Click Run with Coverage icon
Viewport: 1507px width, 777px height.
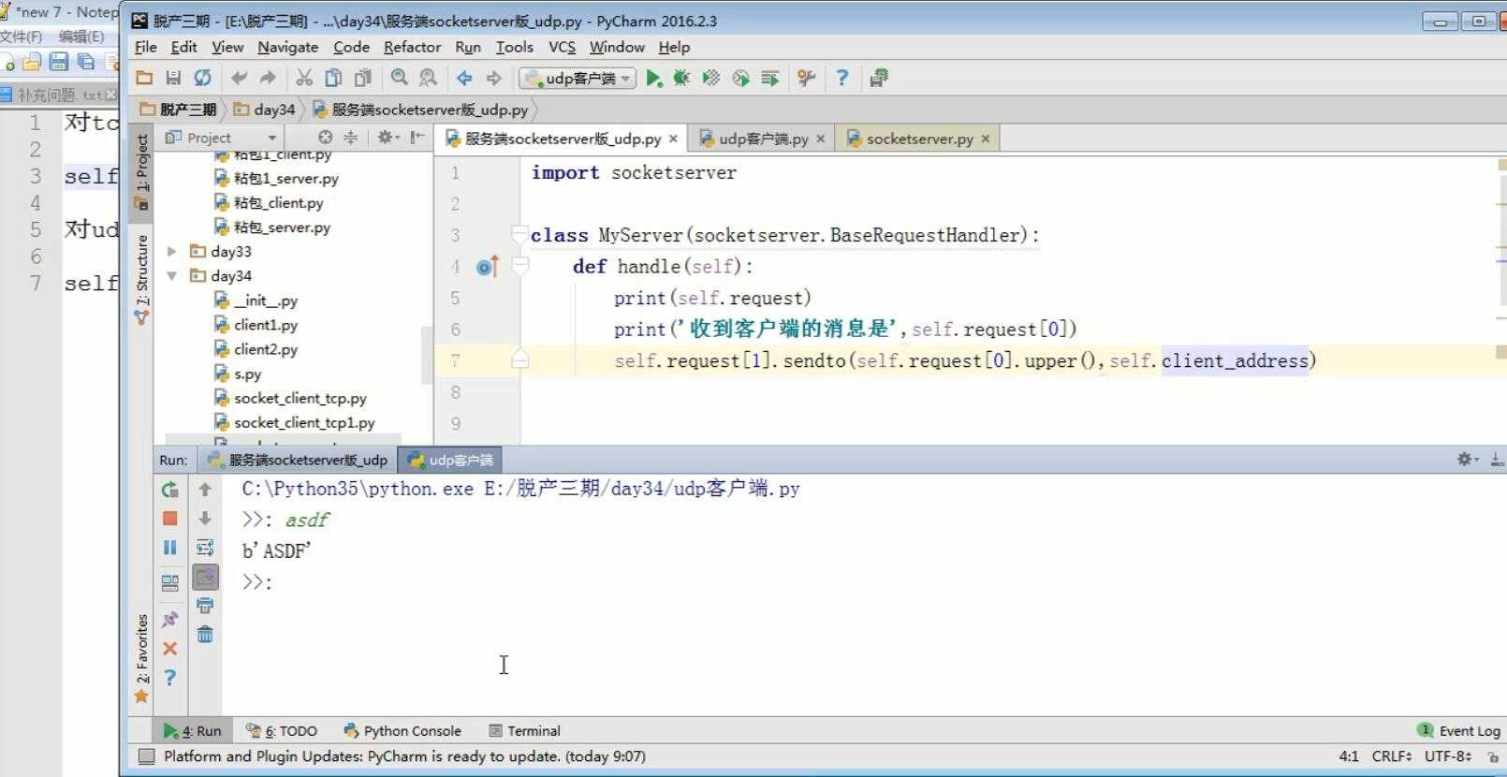(x=711, y=78)
